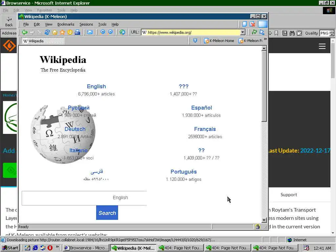Viewport: 336px width, 252px height.
Task: Click the search icon after the Go arrow
Action: pos(262,32)
